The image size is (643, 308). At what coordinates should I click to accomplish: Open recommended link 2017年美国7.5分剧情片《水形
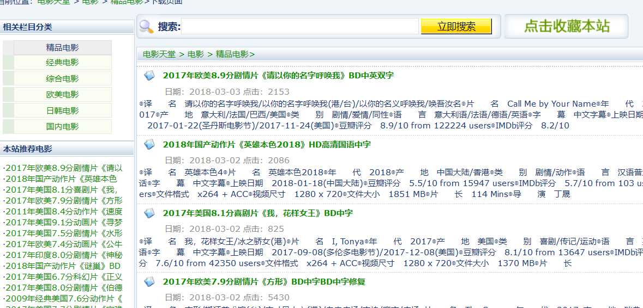click(63, 233)
